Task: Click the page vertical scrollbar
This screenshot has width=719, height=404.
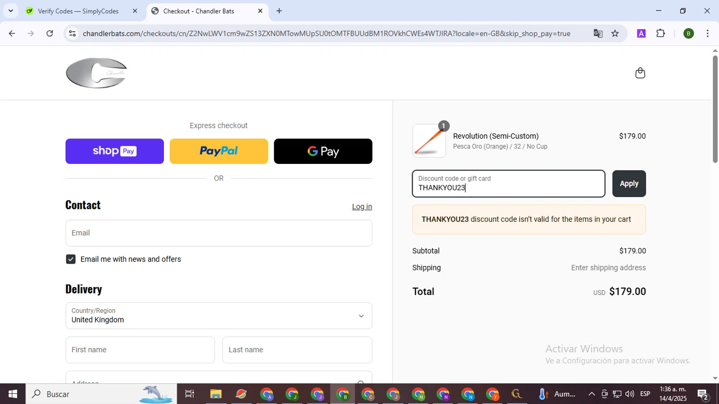Action: click(715, 109)
